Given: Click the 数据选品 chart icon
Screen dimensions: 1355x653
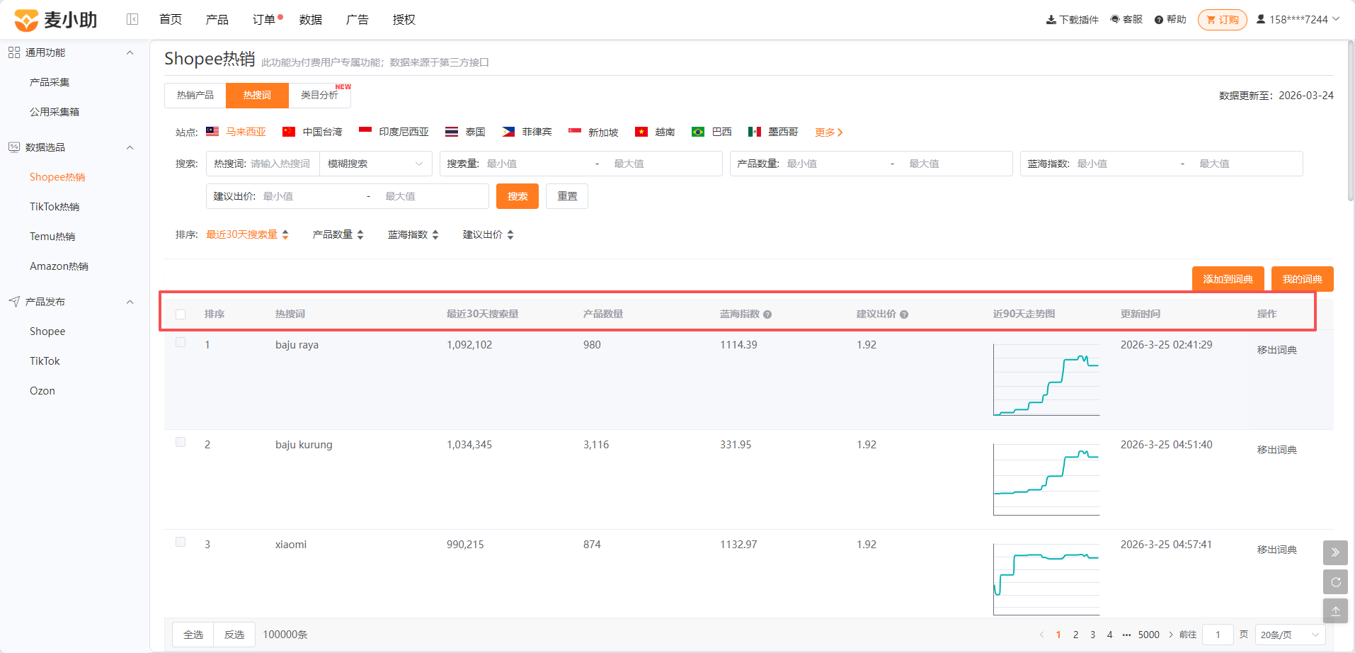Looking at the screenshot, I should click(14, 147).
